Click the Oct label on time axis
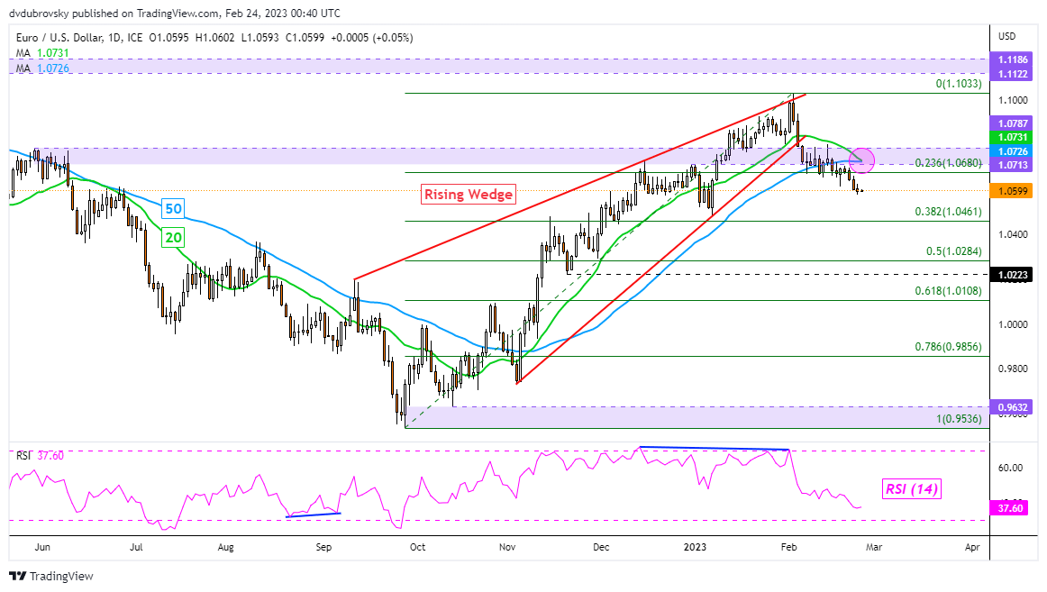The image size is (1047, 592). pyautogui.click(x=417, y=547)
